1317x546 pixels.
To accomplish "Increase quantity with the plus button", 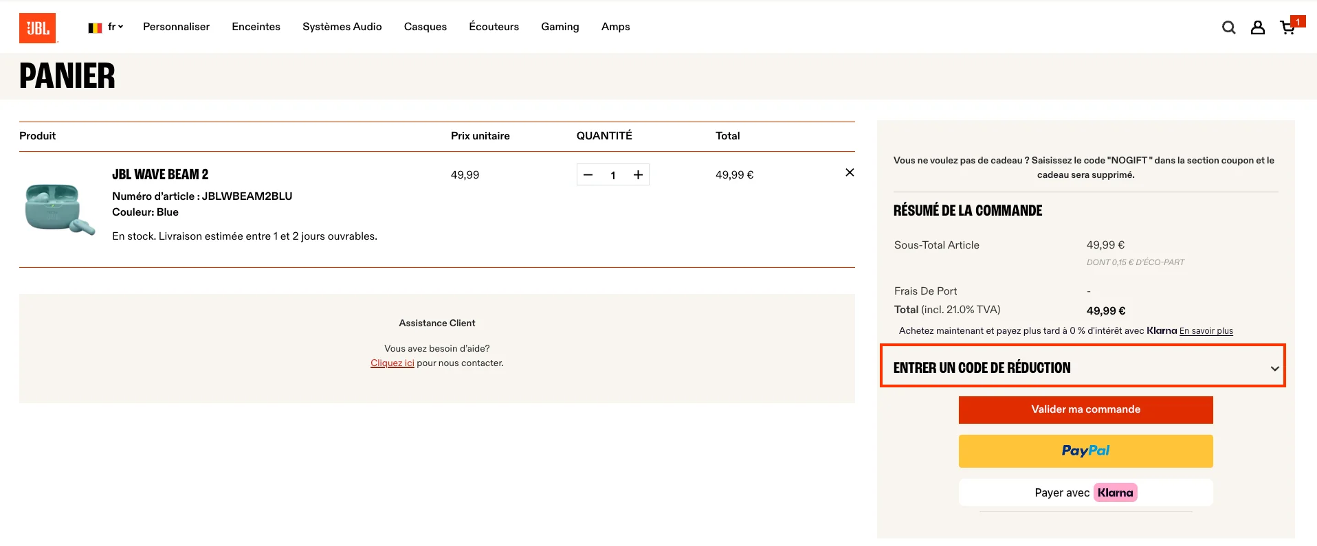I will tap(638, 175).
